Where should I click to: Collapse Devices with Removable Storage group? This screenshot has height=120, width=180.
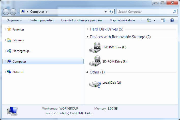pos(88,37)
